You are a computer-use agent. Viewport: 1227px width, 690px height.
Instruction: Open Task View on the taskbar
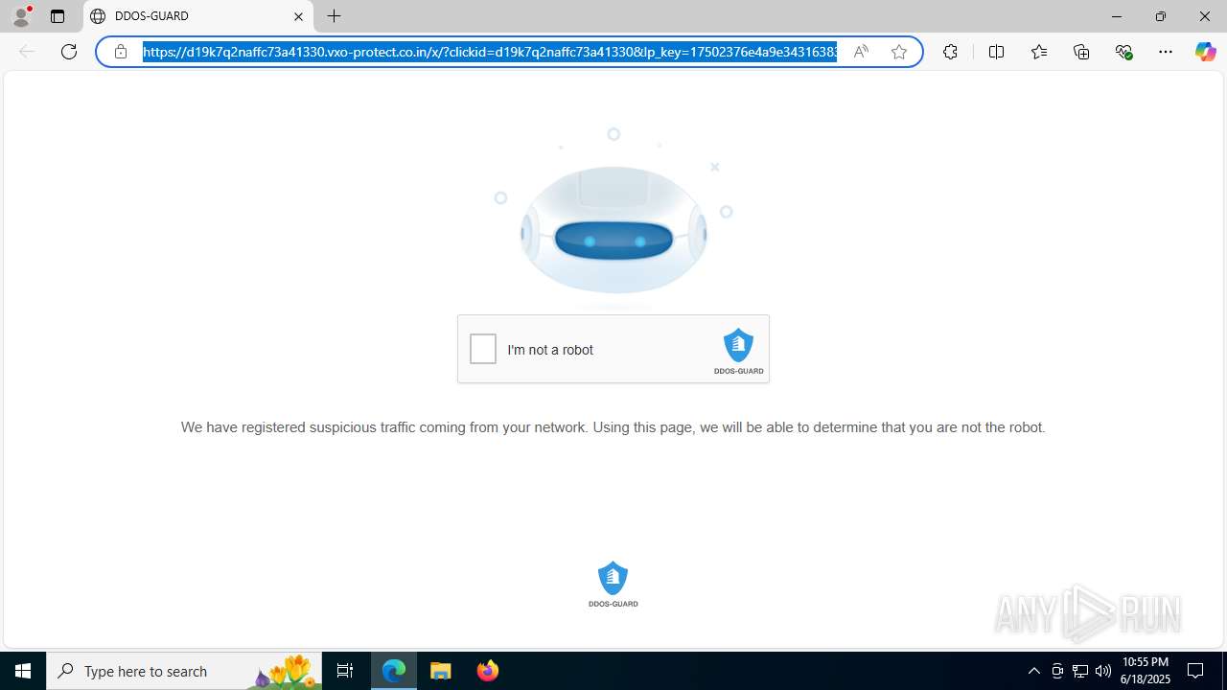pos(345,671)
